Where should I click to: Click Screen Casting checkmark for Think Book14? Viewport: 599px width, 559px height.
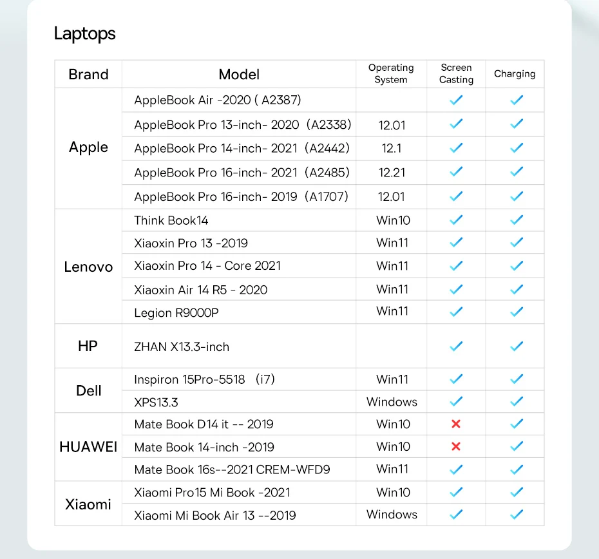tap(456, 220)
